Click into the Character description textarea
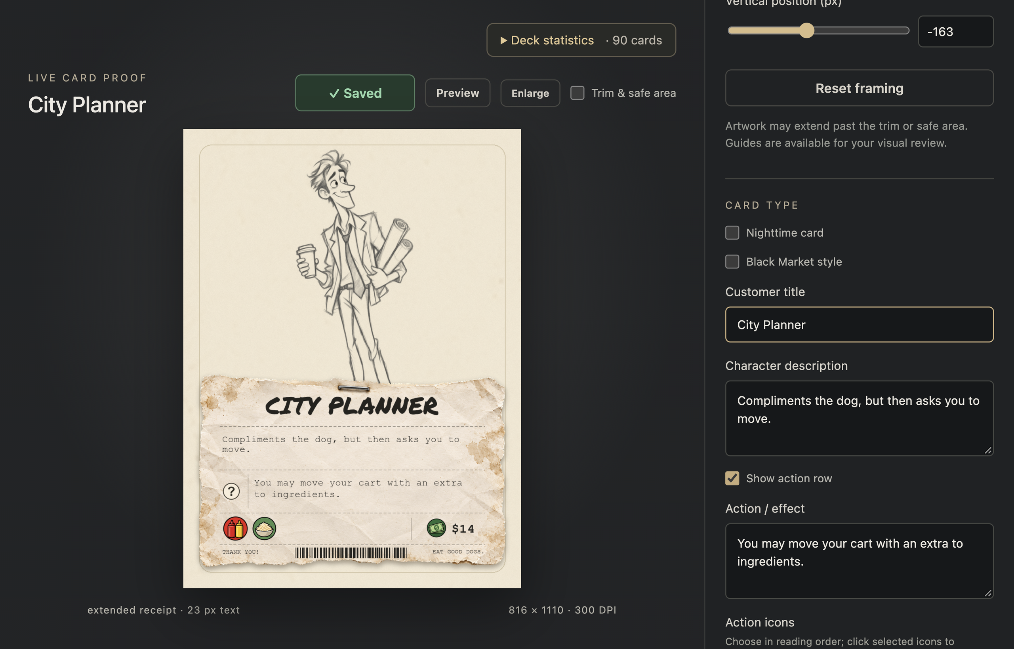 (859, 419)
